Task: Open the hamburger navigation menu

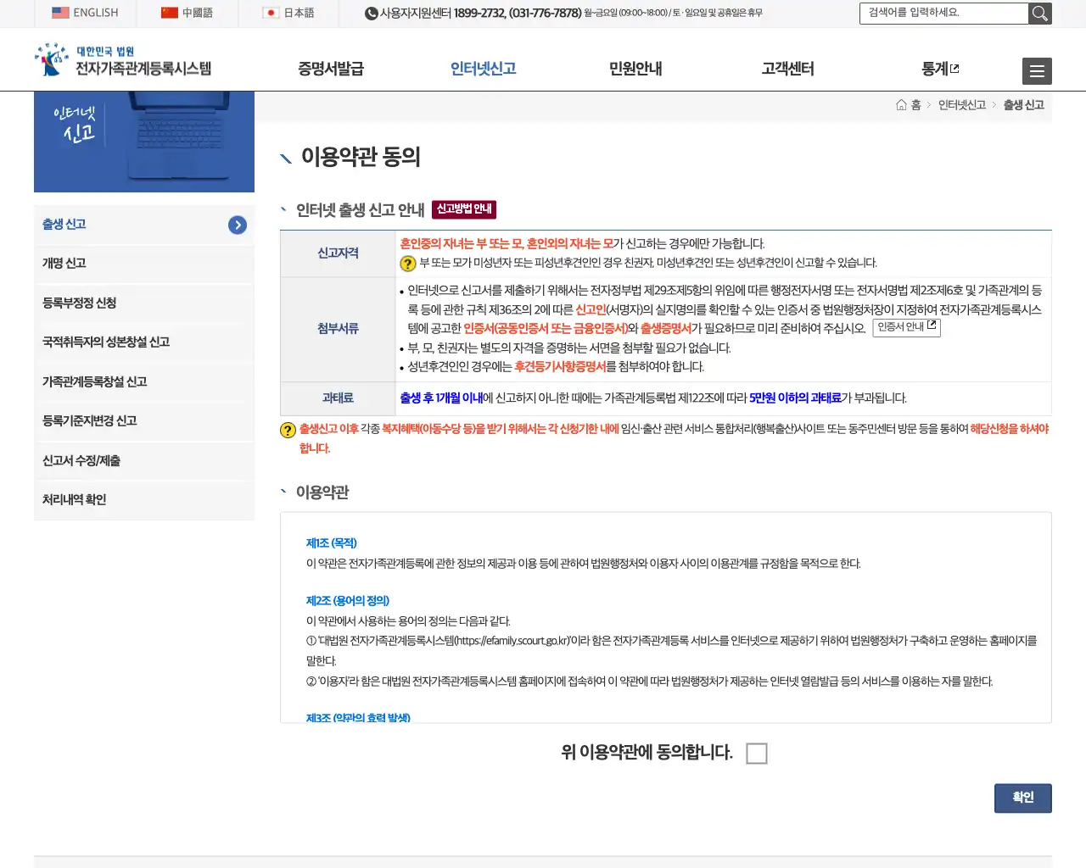Action: (x=1037, y=71)
